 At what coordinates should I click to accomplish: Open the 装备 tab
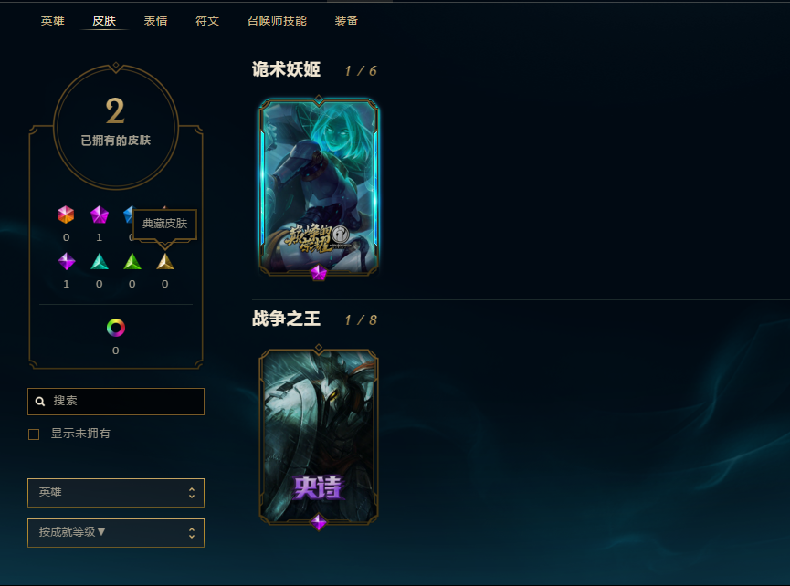click(346, 21)
